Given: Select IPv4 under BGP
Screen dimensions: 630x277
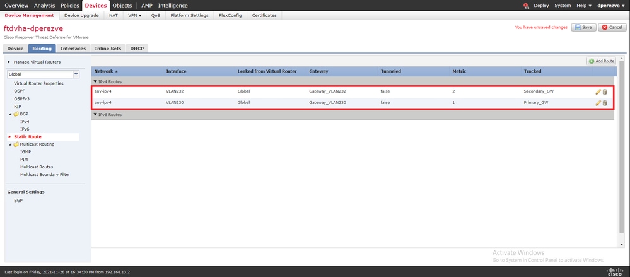Looking at the screenshot, I should [x=25, y=121].
